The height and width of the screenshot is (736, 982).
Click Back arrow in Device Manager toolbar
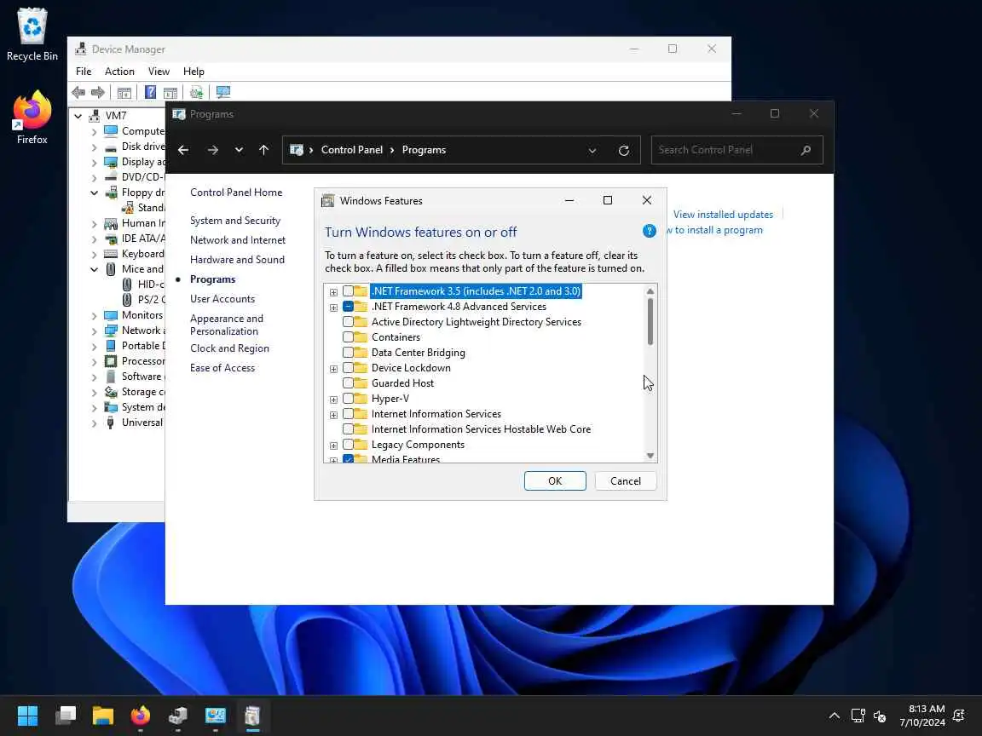click(78, 93)
